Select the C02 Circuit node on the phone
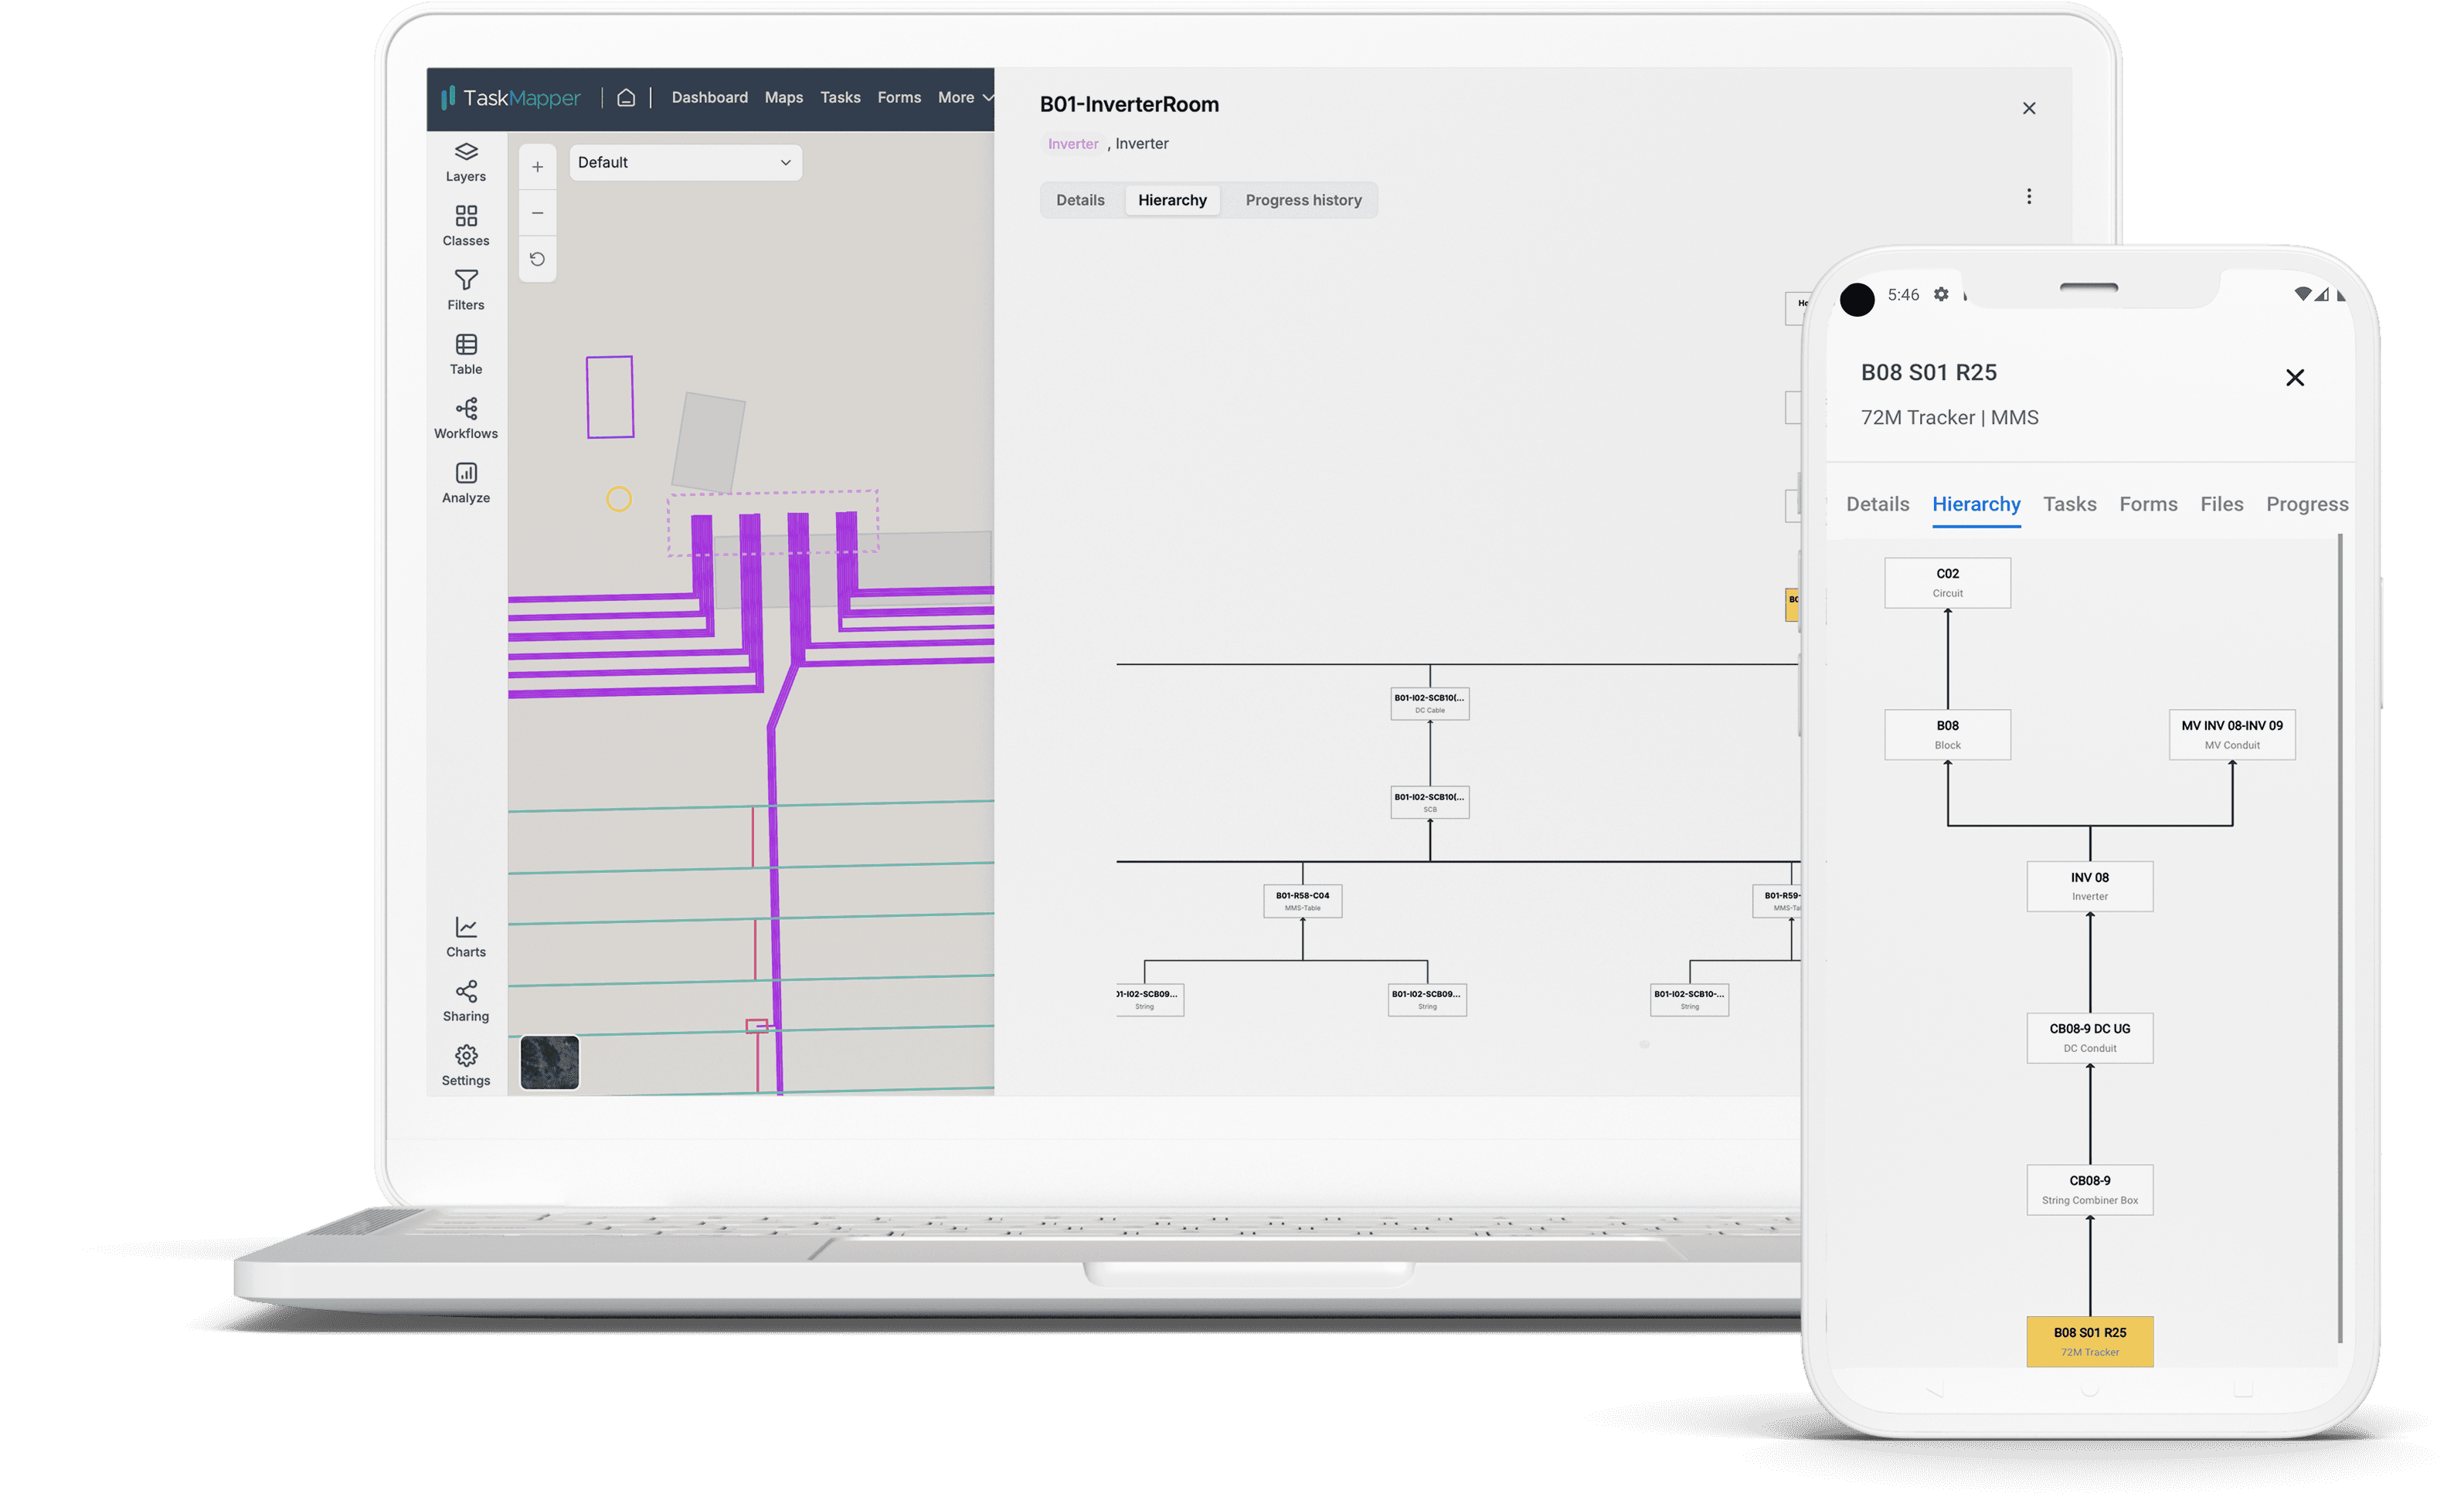Viewport: 2464px width, 1500px height. coord(1947,583)
